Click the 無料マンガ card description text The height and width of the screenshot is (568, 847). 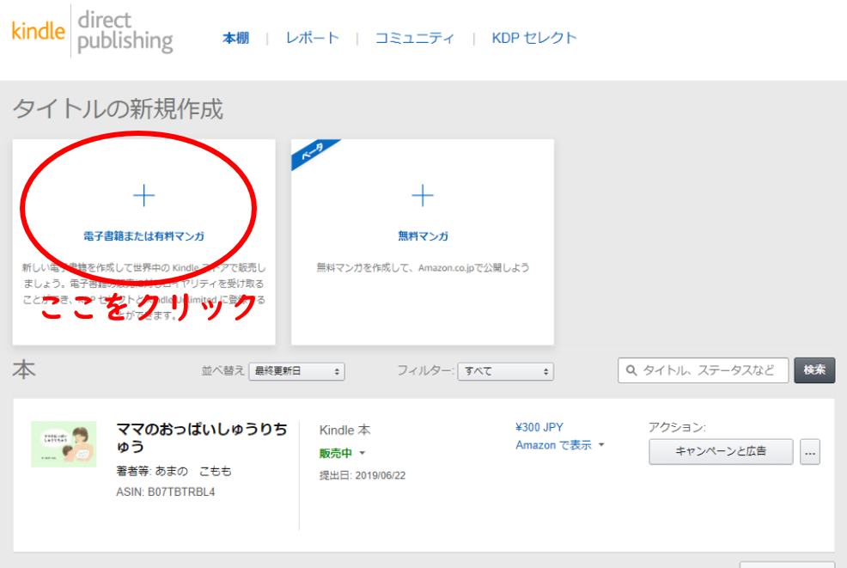[423, 267]
